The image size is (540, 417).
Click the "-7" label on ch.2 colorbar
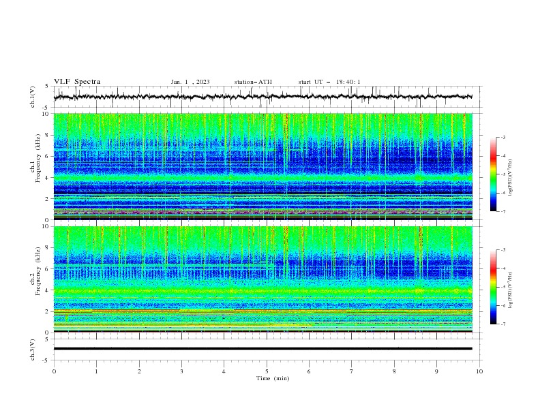[x=502, y=324]
